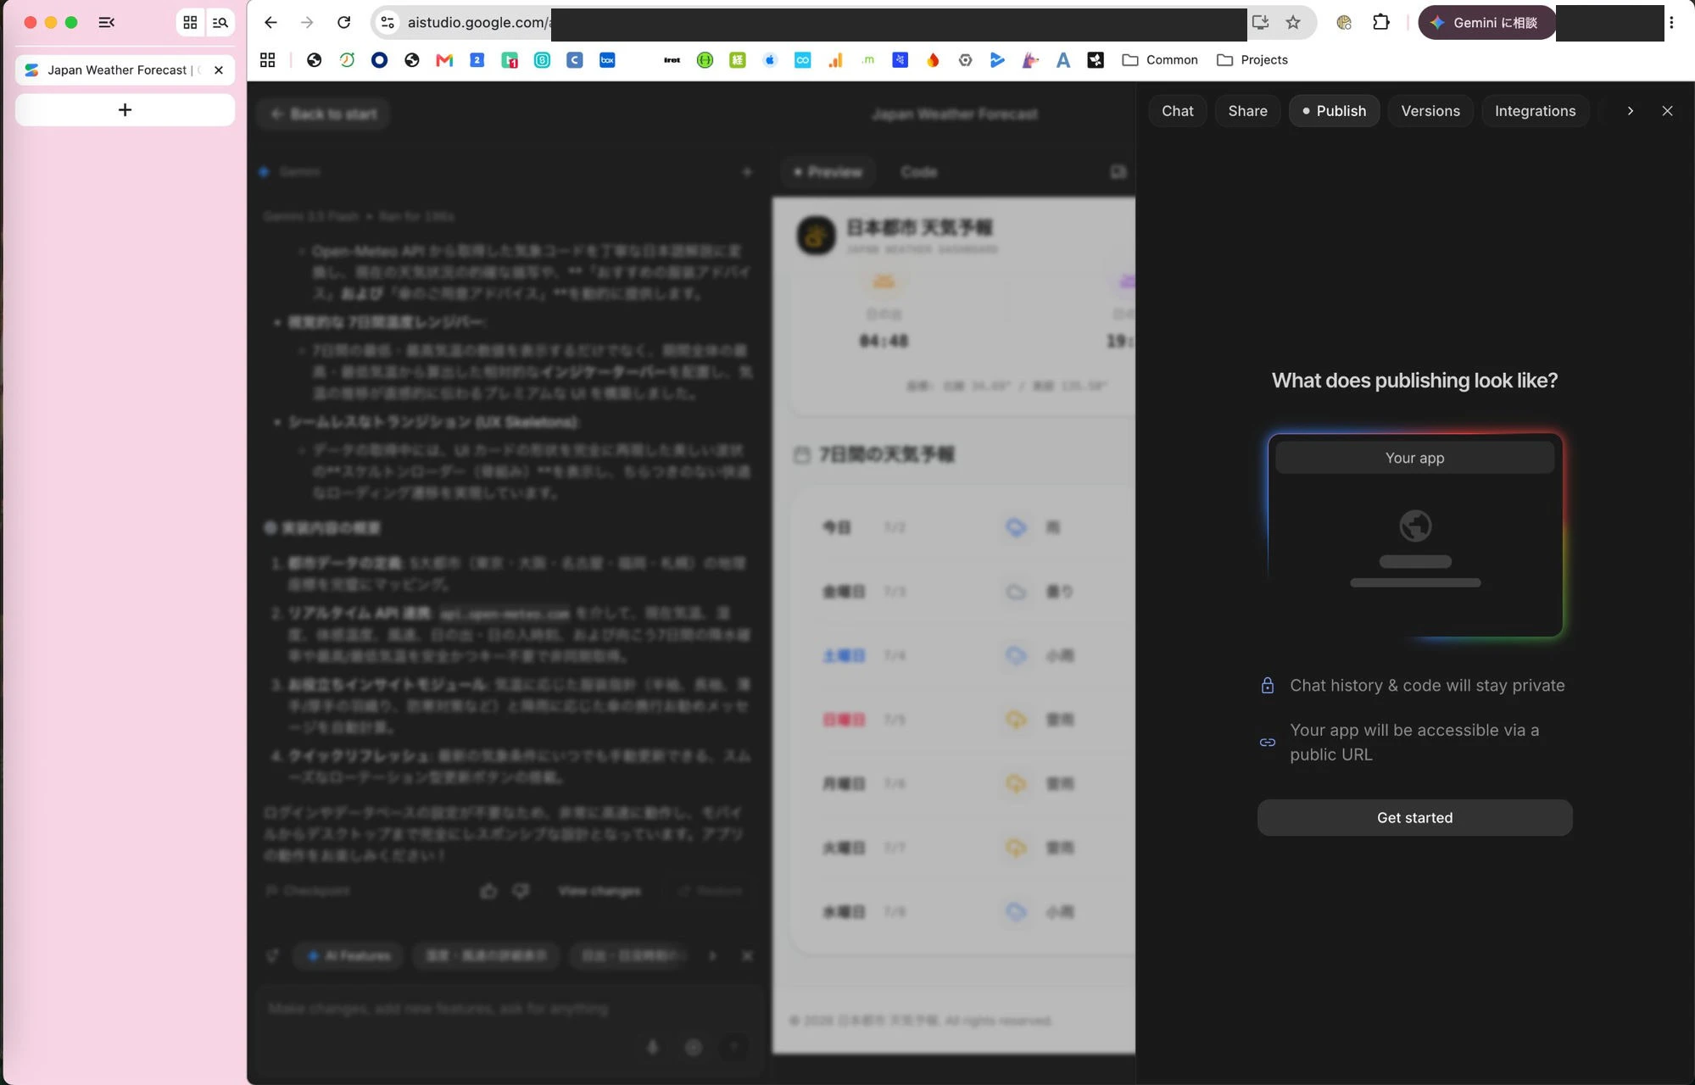
Task: Open the browser three-dot menu
Action: coord(1671,23)
